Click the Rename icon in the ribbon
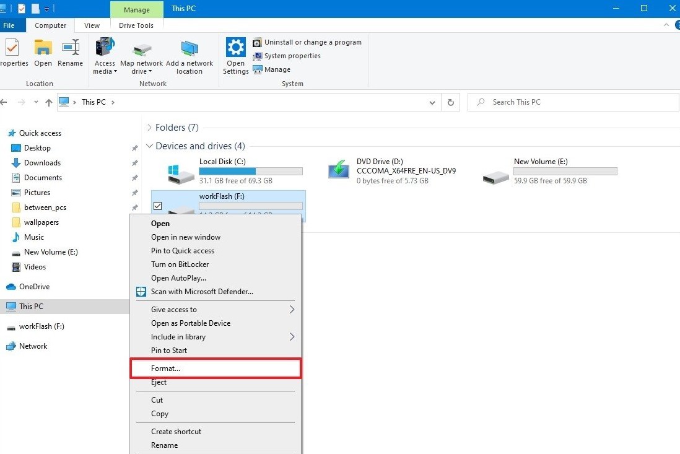The height and width of the screenshot is (454, 680). tap(70, 48)
